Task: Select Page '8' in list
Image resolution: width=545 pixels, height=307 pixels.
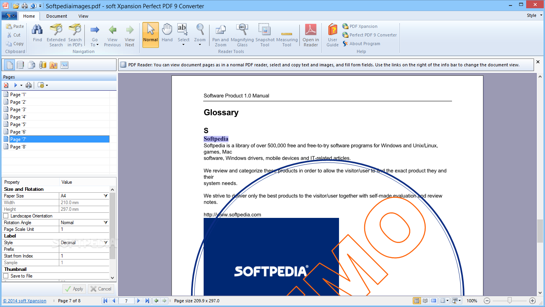Action: (18, 147)
